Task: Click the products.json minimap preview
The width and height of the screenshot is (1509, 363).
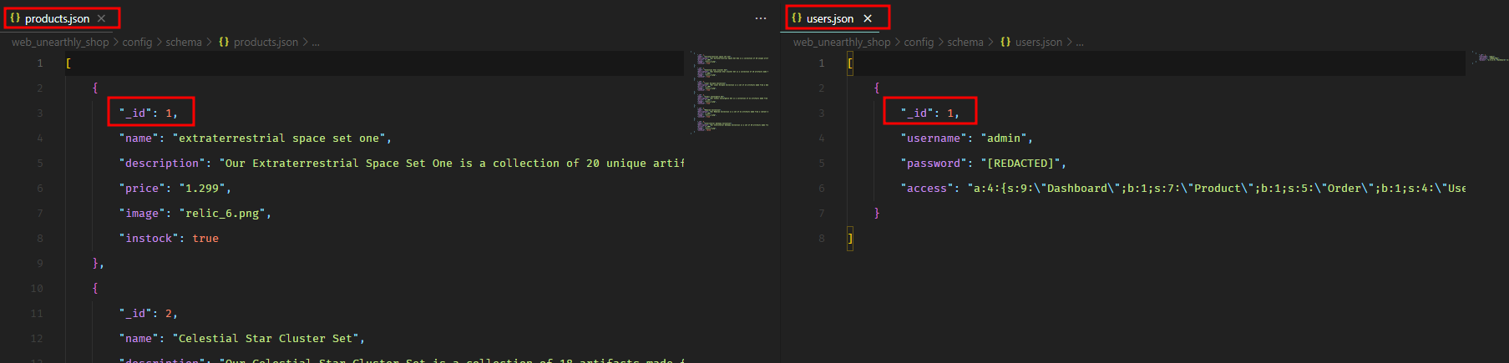Action: [731, 92]
